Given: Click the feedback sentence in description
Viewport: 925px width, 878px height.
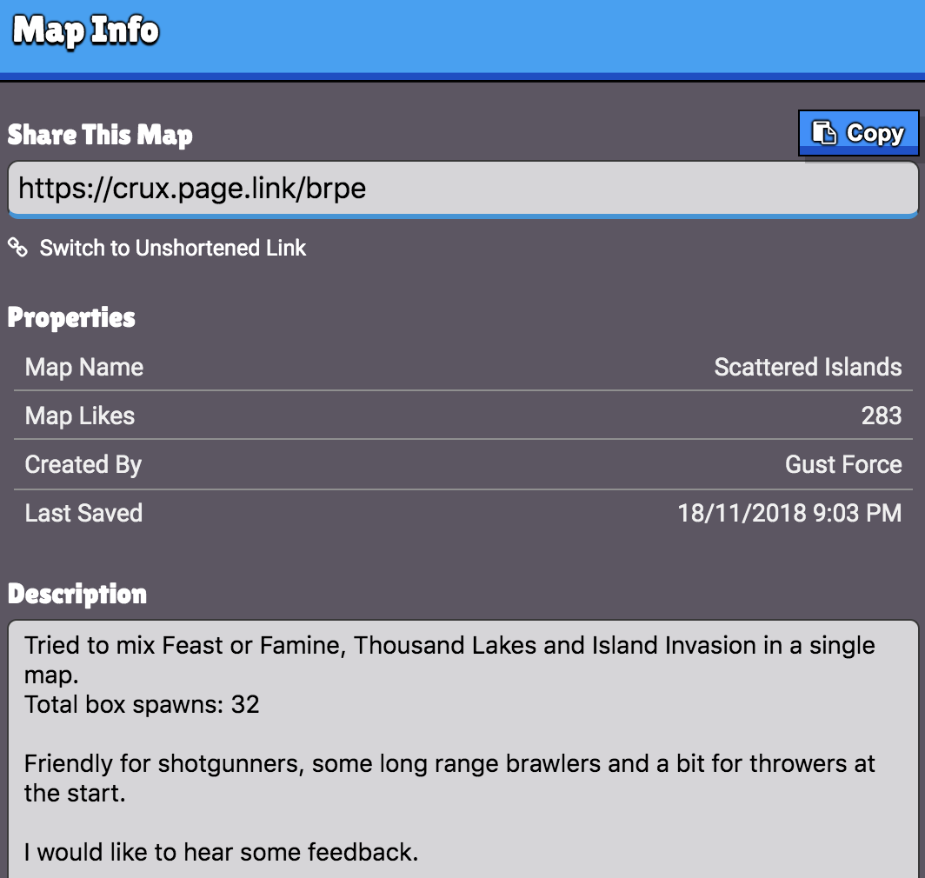Looking at the screenshot, I should pyautogui.click(x=221, y=853).
